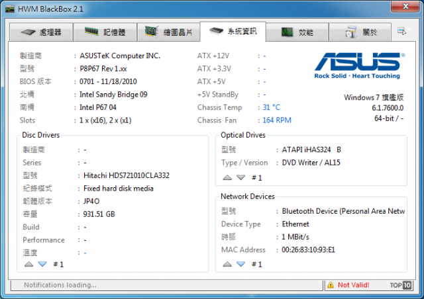Click the Slots value 1 x (x16), 2 x (x1)
The height and width of the screenshot is (299, 424).
(x=105, y=120)
